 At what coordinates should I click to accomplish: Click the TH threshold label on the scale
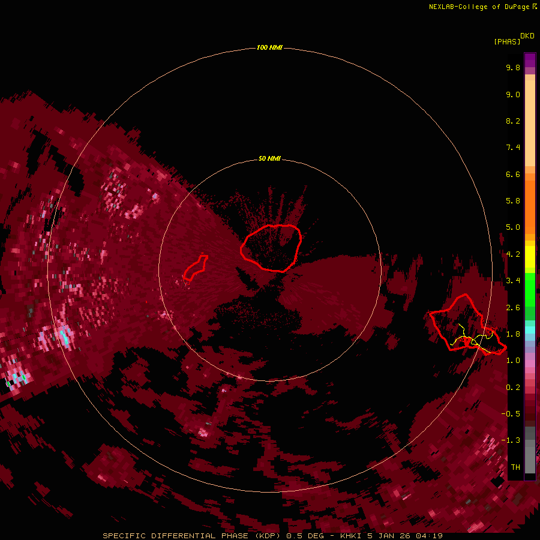[515, 467]
